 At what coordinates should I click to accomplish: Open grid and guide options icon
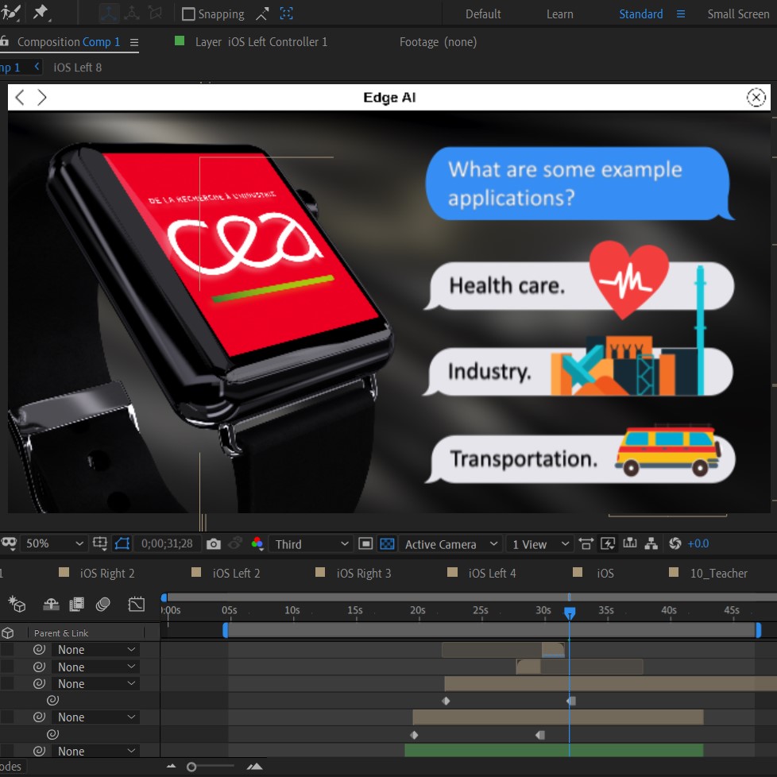(x=99, y=543)
